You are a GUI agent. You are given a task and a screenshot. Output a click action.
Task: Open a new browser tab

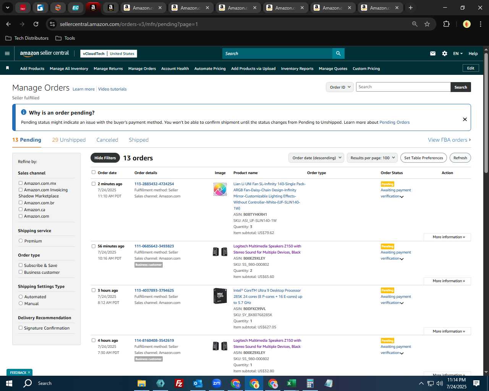click(x=411, y=8)
